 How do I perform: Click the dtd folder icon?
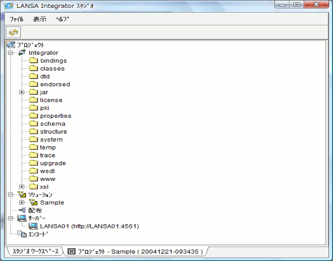click(x=34, y=76)
